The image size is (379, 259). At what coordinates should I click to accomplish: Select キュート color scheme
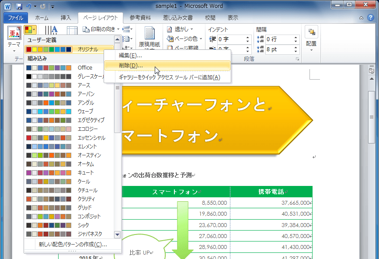[x=69, y=173]
